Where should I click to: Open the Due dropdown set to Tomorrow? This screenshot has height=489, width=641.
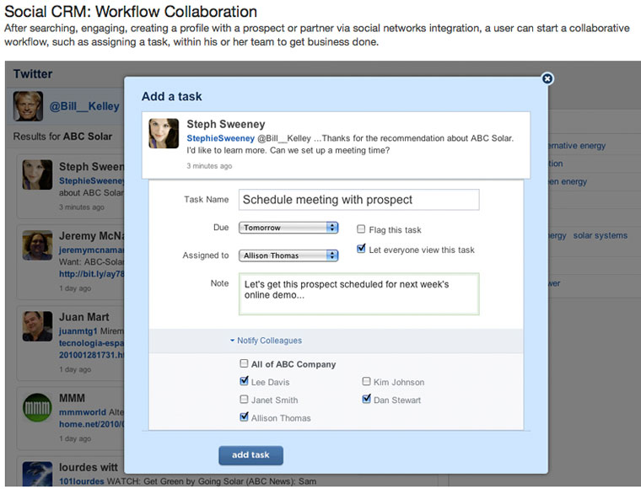[x=288, y=228]
